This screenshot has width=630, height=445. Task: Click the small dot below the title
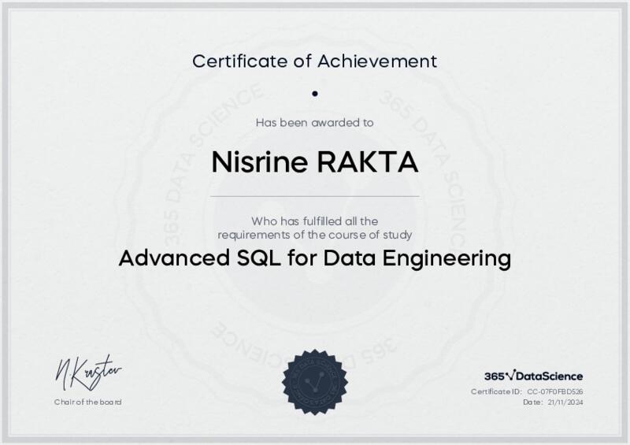[x=314, y=93]
